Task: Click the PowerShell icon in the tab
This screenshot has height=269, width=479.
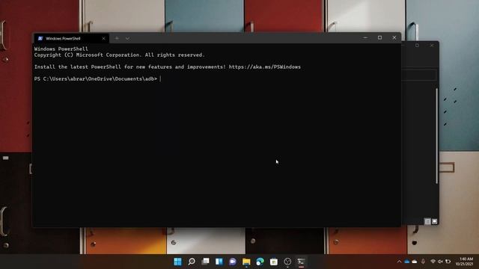Action: (40, 38)
